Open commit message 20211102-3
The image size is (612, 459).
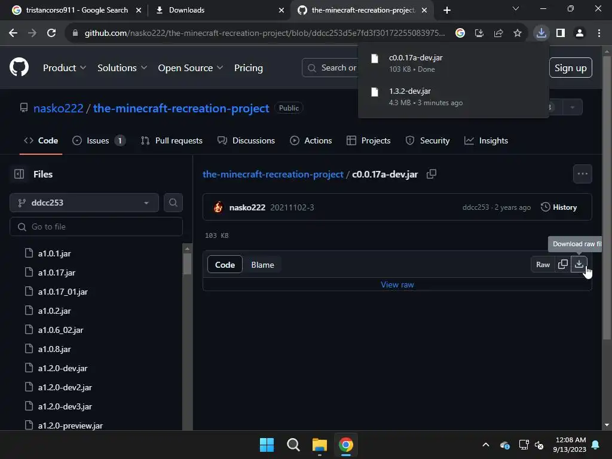click(x=292, y=207)
